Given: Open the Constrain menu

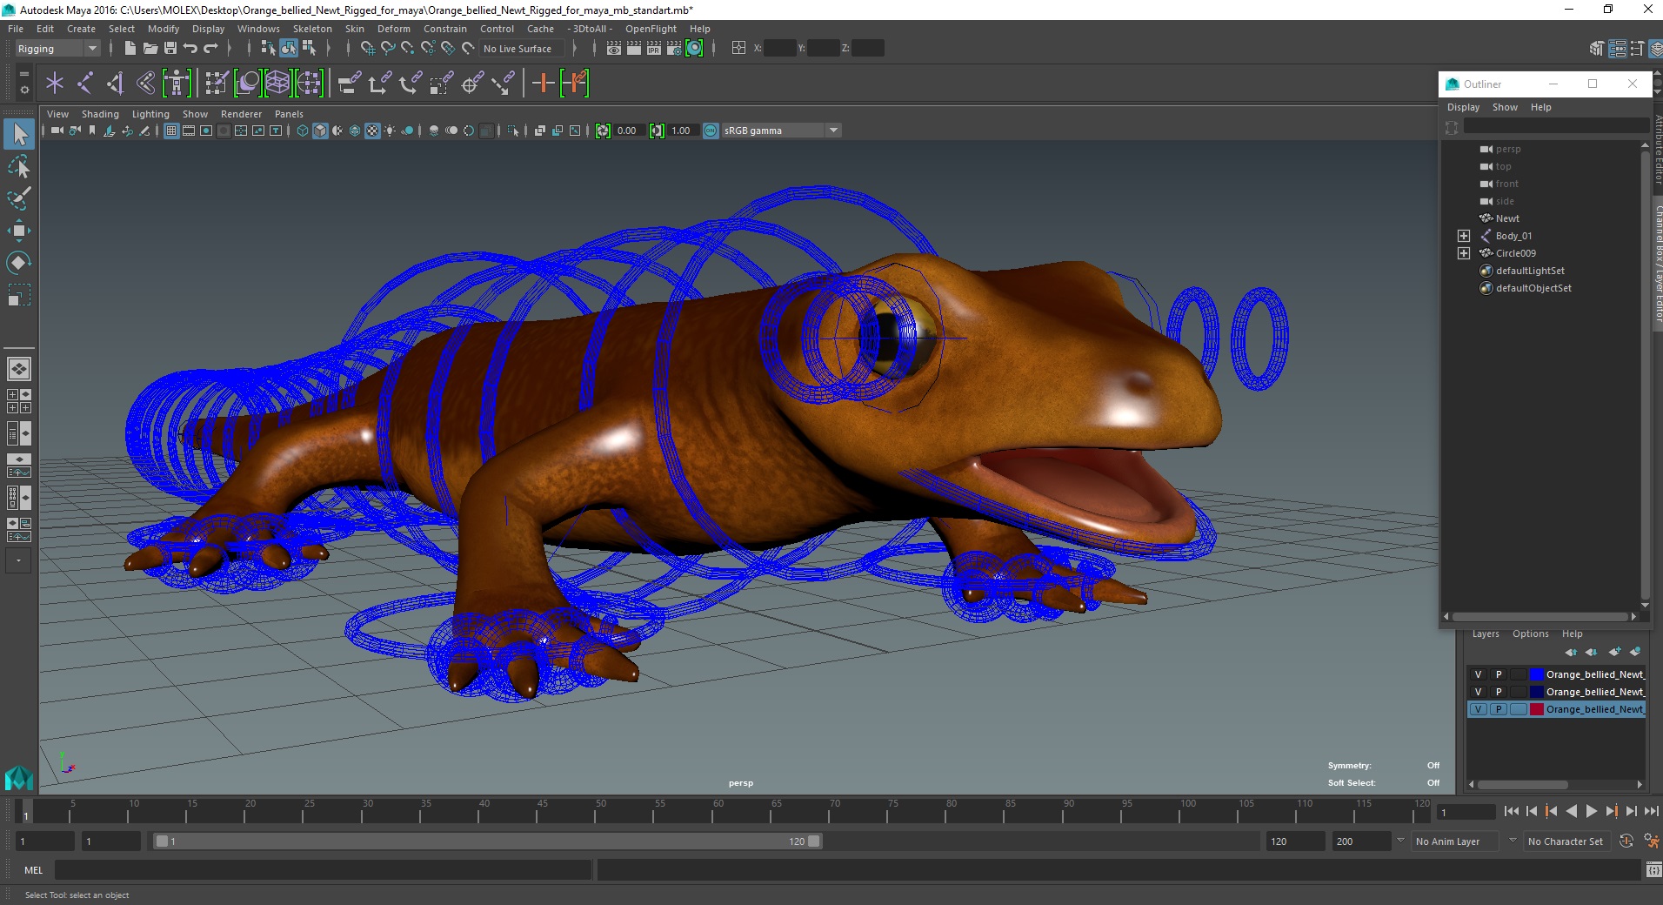Looking at the screenshot, I should 445,29.
